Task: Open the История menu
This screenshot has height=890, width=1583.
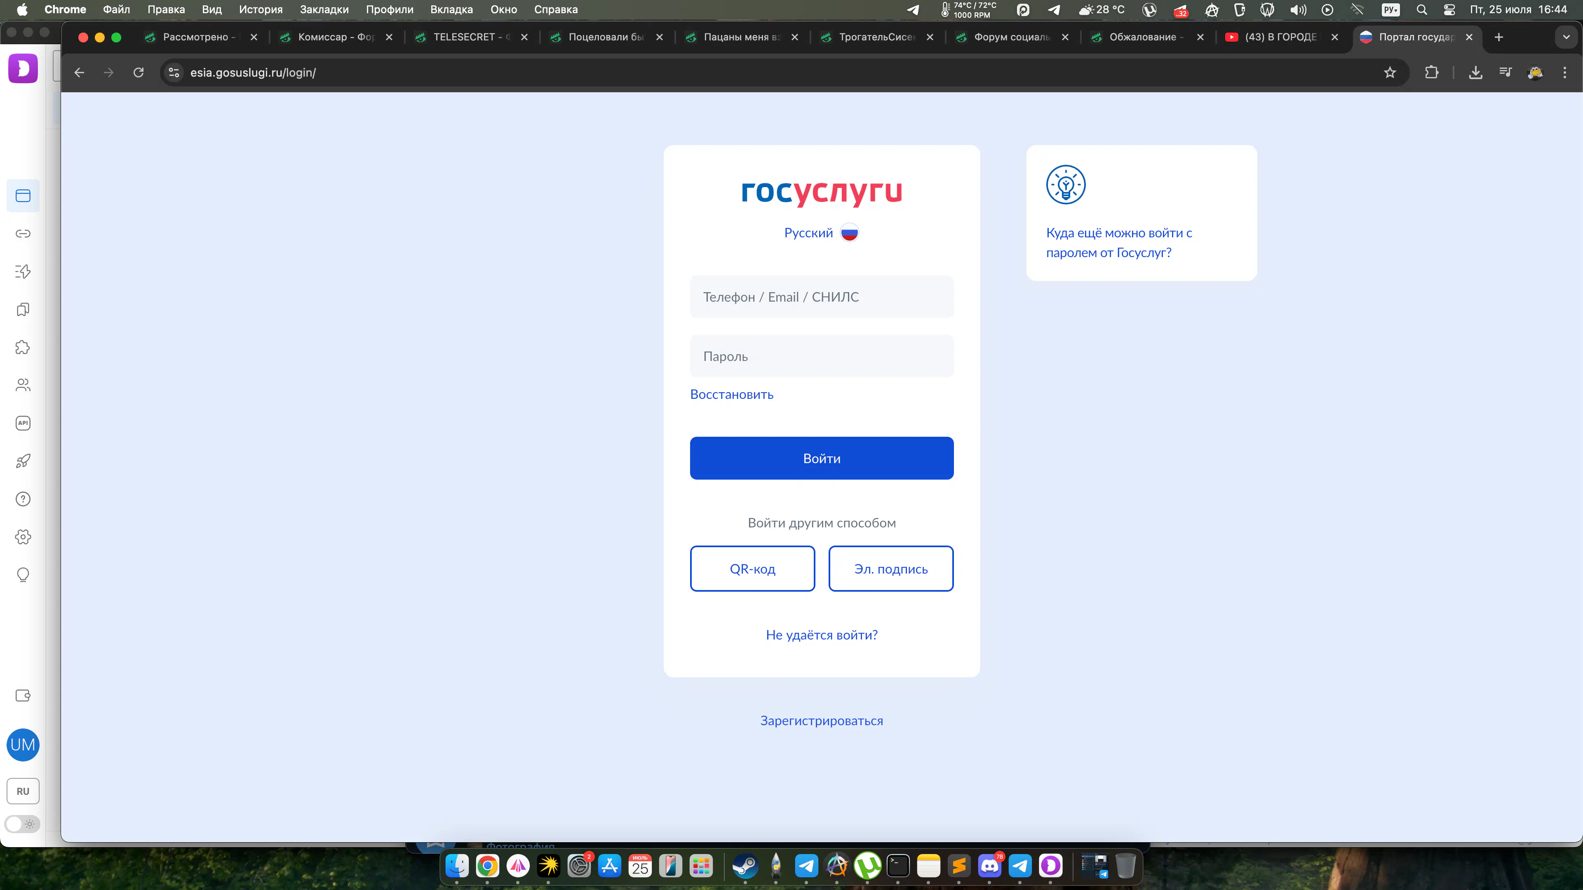Action: click(x=261, y=9)
